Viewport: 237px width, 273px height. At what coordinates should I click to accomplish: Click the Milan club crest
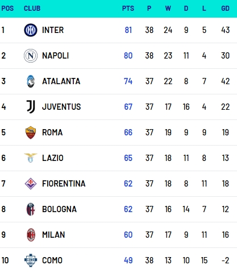pyautogui.click(x=31, y=235)
